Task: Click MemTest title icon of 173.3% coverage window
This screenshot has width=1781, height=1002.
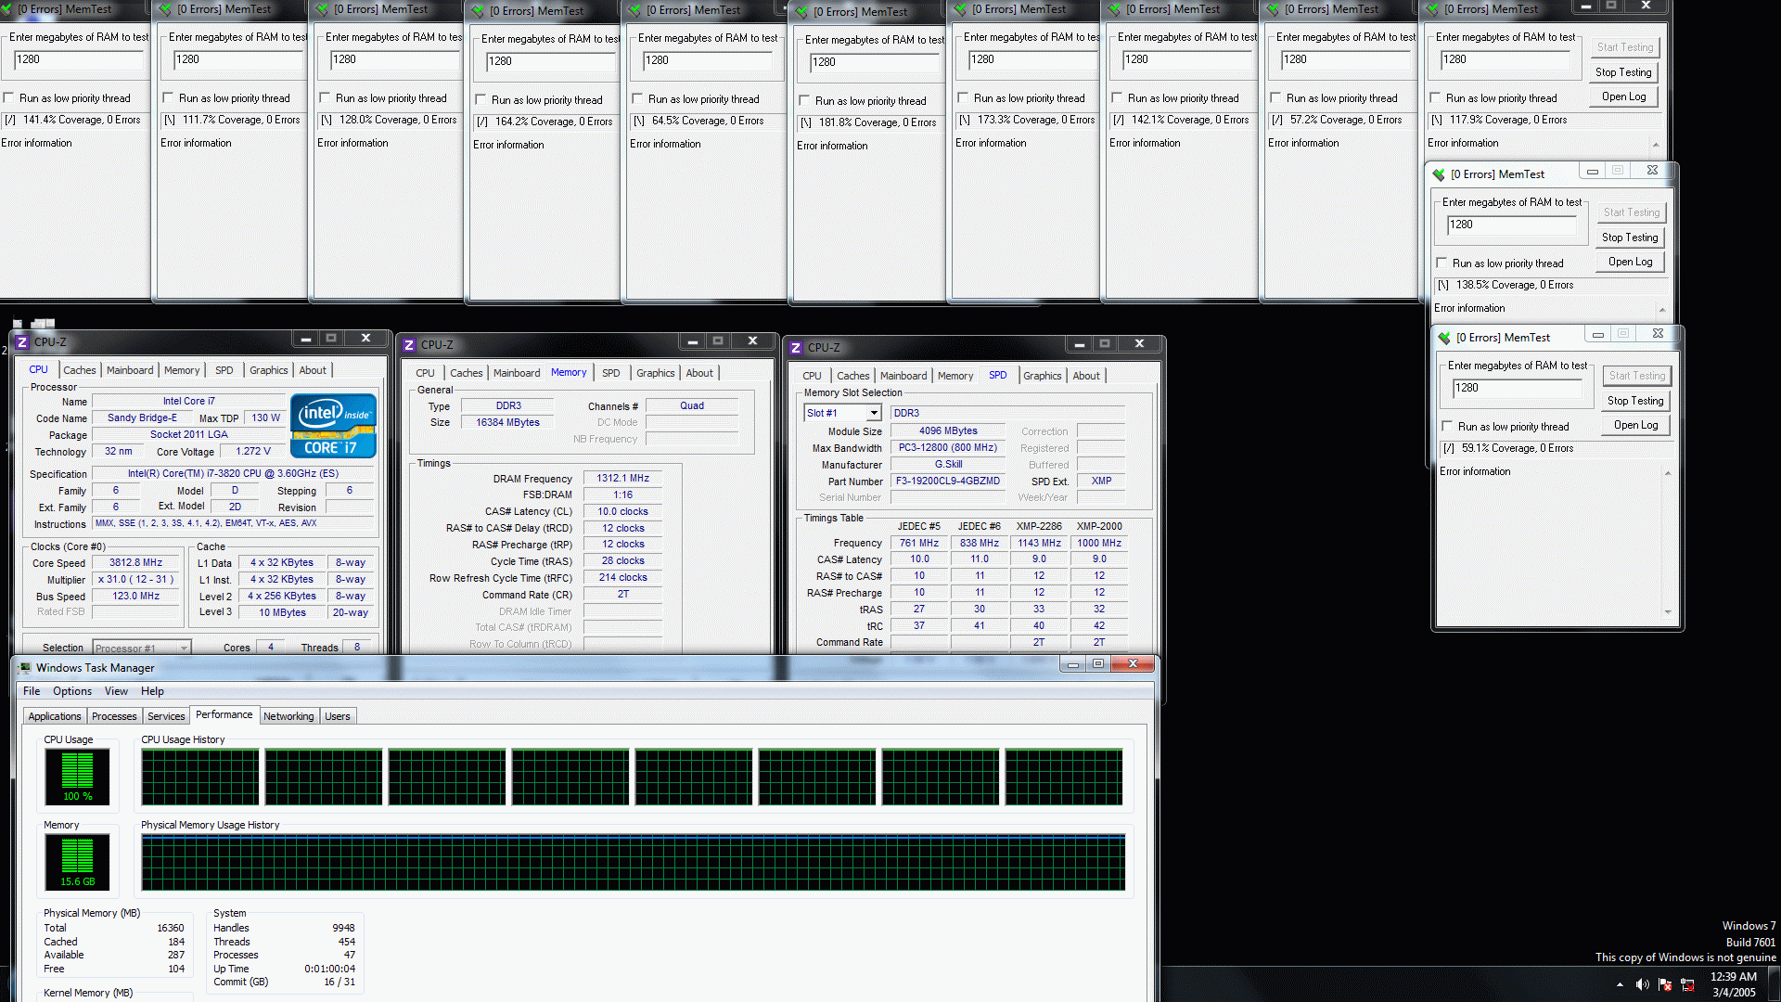Action: pyautogui.click(x=961, y=9)
